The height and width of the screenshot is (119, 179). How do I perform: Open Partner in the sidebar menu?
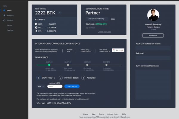pos(10,25)
